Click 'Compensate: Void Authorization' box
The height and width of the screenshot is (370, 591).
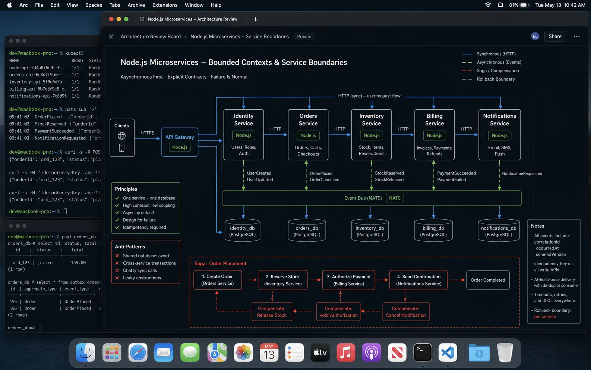point(338,312)
